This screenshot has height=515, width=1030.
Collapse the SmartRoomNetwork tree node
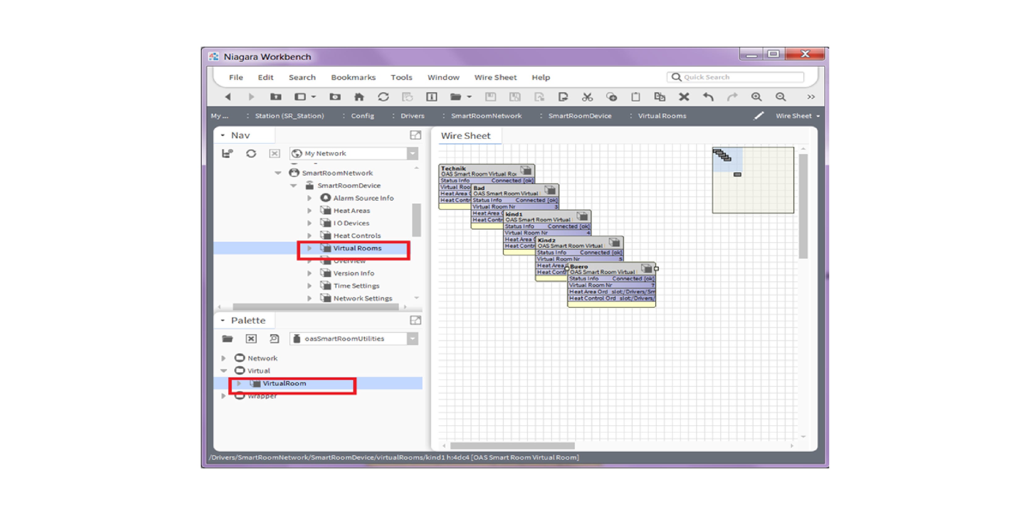[278, 173]
